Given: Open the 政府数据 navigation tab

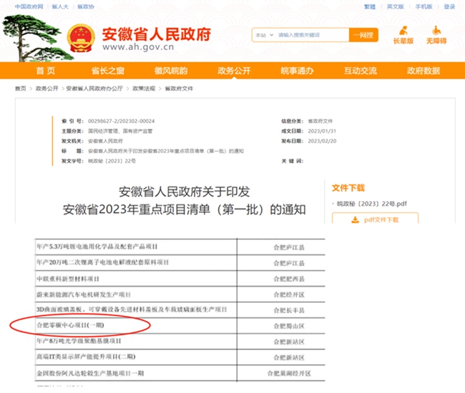Looking at the screenshot, I should (423, 71).
